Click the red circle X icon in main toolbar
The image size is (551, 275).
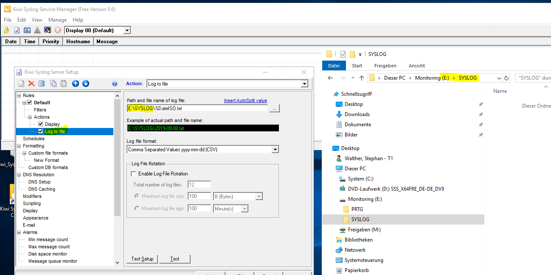coord(58,30)
